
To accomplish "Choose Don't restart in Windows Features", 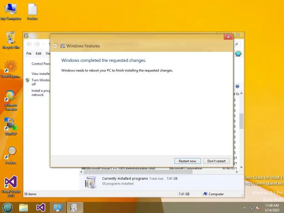I will (216, 161).
